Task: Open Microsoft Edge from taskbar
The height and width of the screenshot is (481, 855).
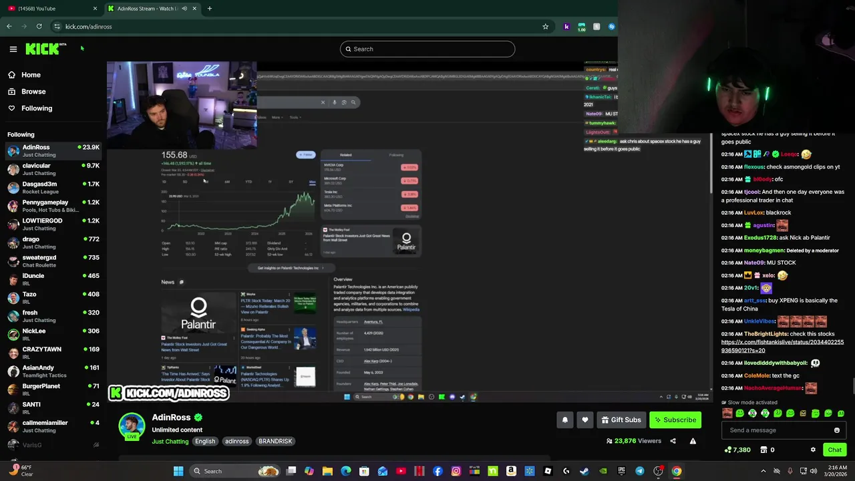Action: [346, 471]
